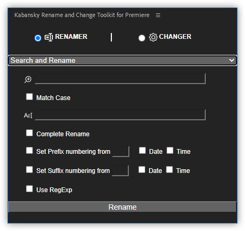Check the suffix Date option
This screenshot has height=231, width=245.
click(x=142, y=169)
